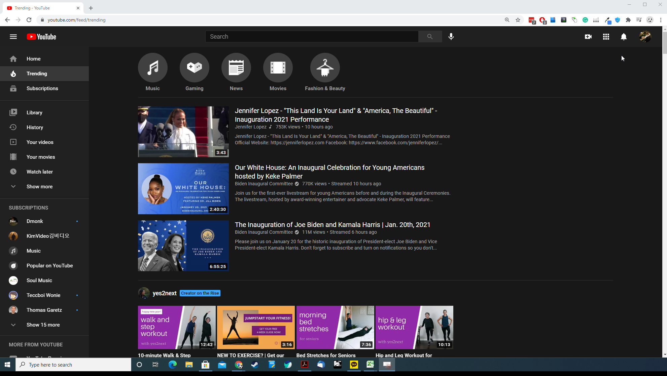Click the search magnifier button

430,37
